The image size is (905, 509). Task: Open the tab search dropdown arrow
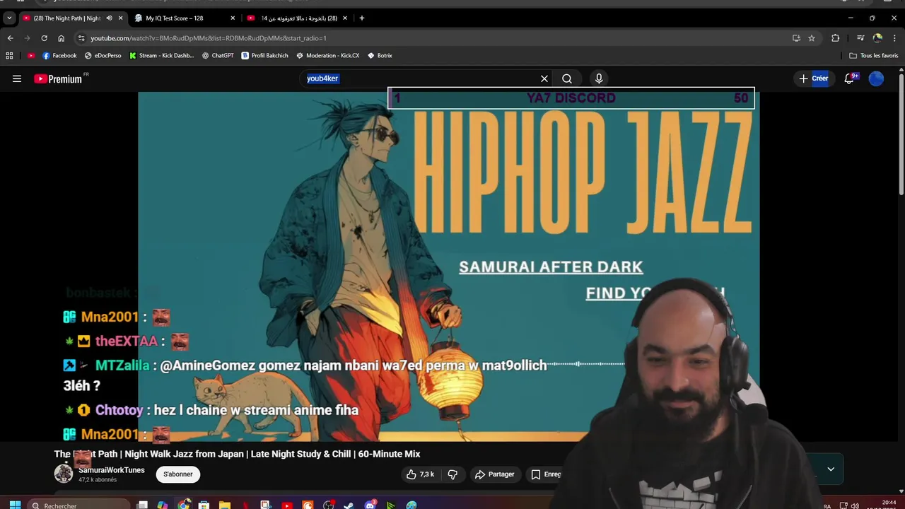(x=9, y=18)
